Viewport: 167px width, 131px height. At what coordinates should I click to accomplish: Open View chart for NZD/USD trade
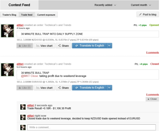pos(44,46)
